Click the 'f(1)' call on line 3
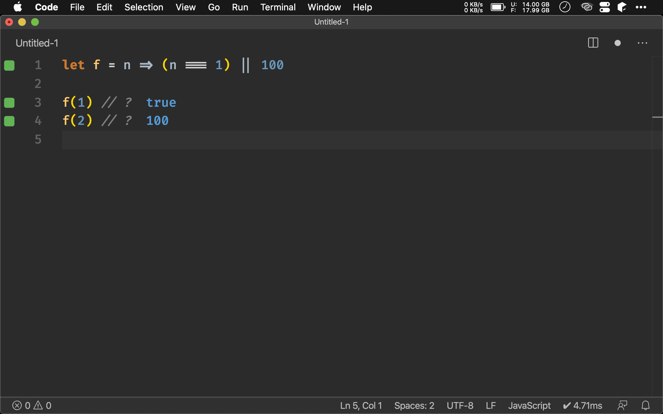Image resolution: width=663 pixels, height=414 pixels. (77, 103)
